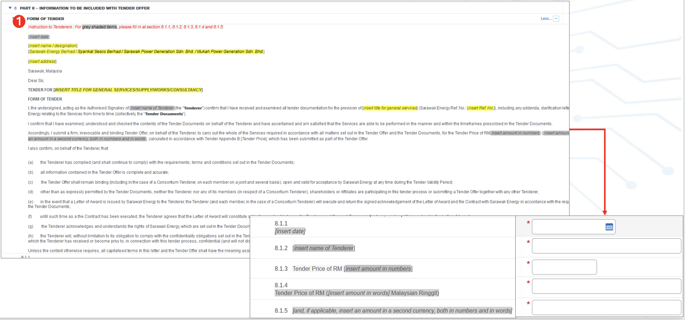Image resolution: width=685 pixels, height=320 pixels.
Task: Click clause (d) other than as expressly permitted
Action: [x=283, y=191]
